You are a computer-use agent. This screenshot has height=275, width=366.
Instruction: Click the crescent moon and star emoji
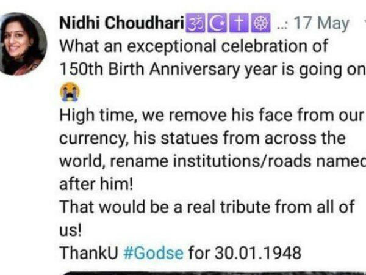tap(217, 23)
